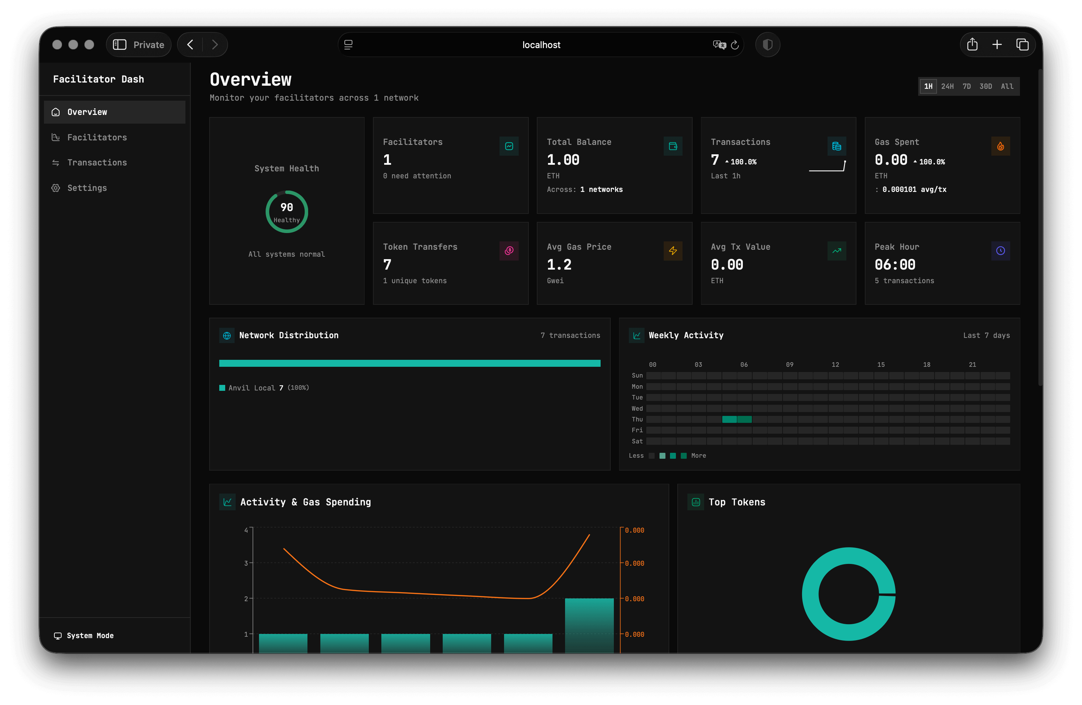Viewport: 1082px width, 705px height.
Task: Go back with browser back chevron
Action: (190, 45)
